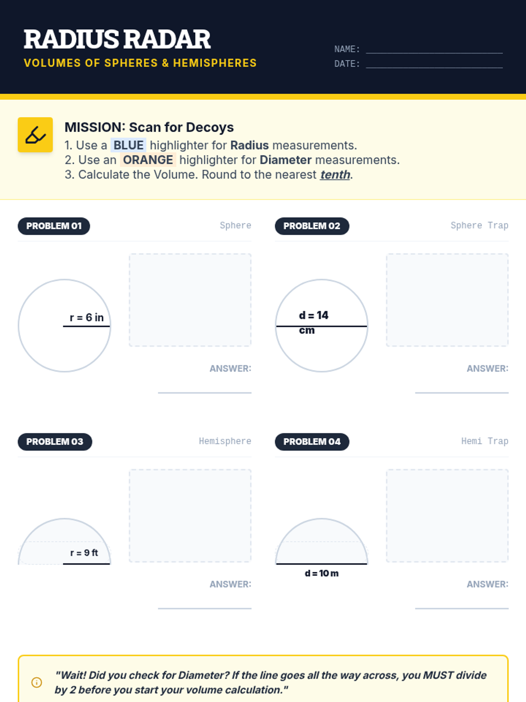Click the blue-highlighted BLUE word
Image resolution: width=526 pixels, height=702 pixels.
128,145
